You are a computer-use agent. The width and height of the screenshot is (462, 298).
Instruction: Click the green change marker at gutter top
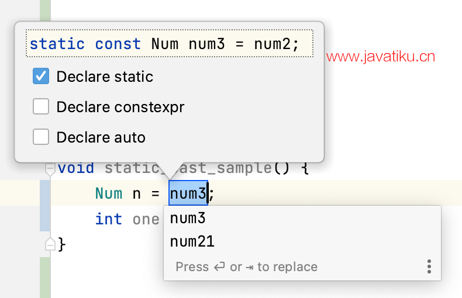click(44, 9)
